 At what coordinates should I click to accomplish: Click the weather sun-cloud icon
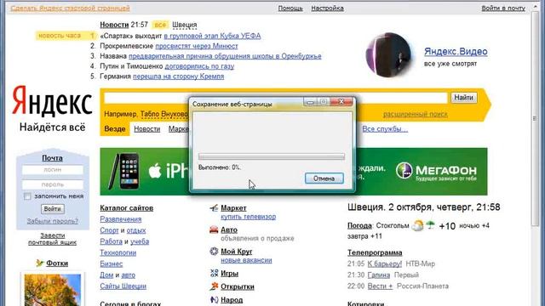pyautogui.click(x=417, y=226)
